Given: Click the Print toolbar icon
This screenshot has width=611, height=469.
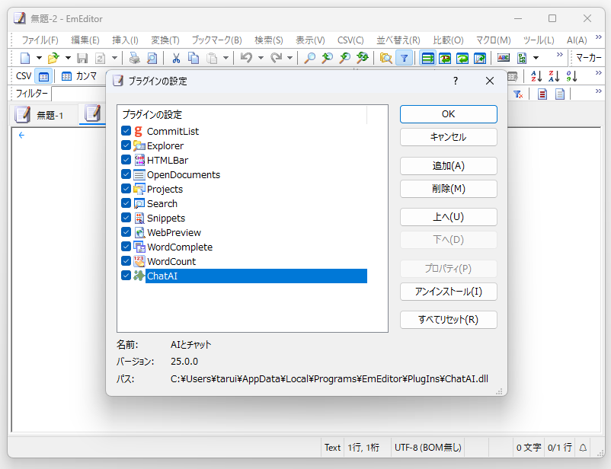Looking at the screenshot, I should tap(134, 57).
